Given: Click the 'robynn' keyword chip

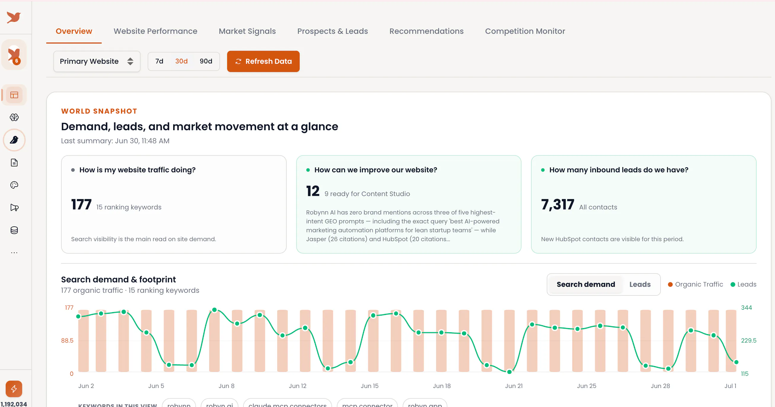Looking at the screenshot, I should [179, 403].
